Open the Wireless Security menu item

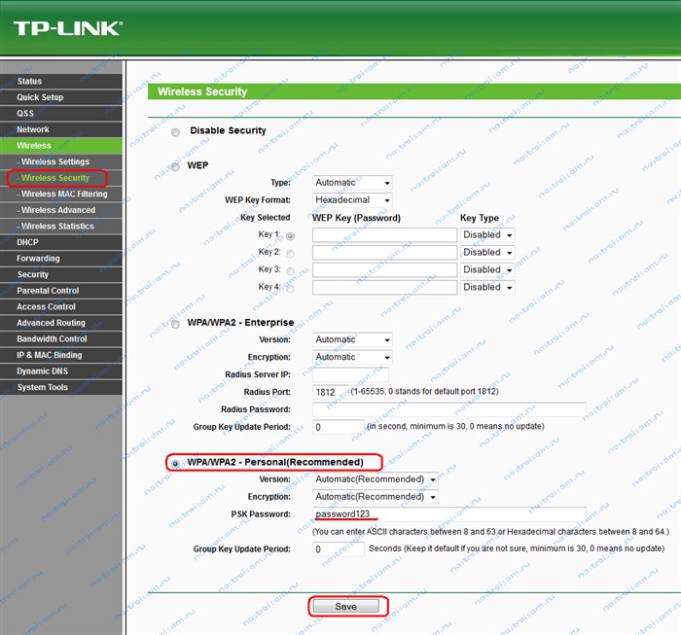55,178
